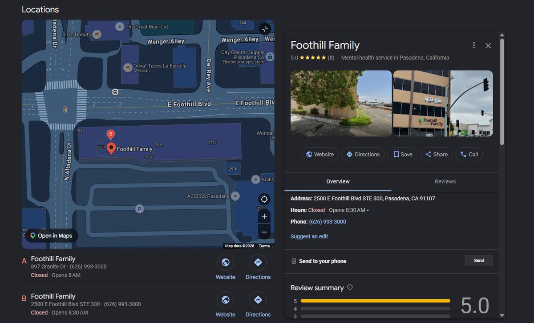
Task: Click the 5-star review bar
Action: tap(375, 301)
